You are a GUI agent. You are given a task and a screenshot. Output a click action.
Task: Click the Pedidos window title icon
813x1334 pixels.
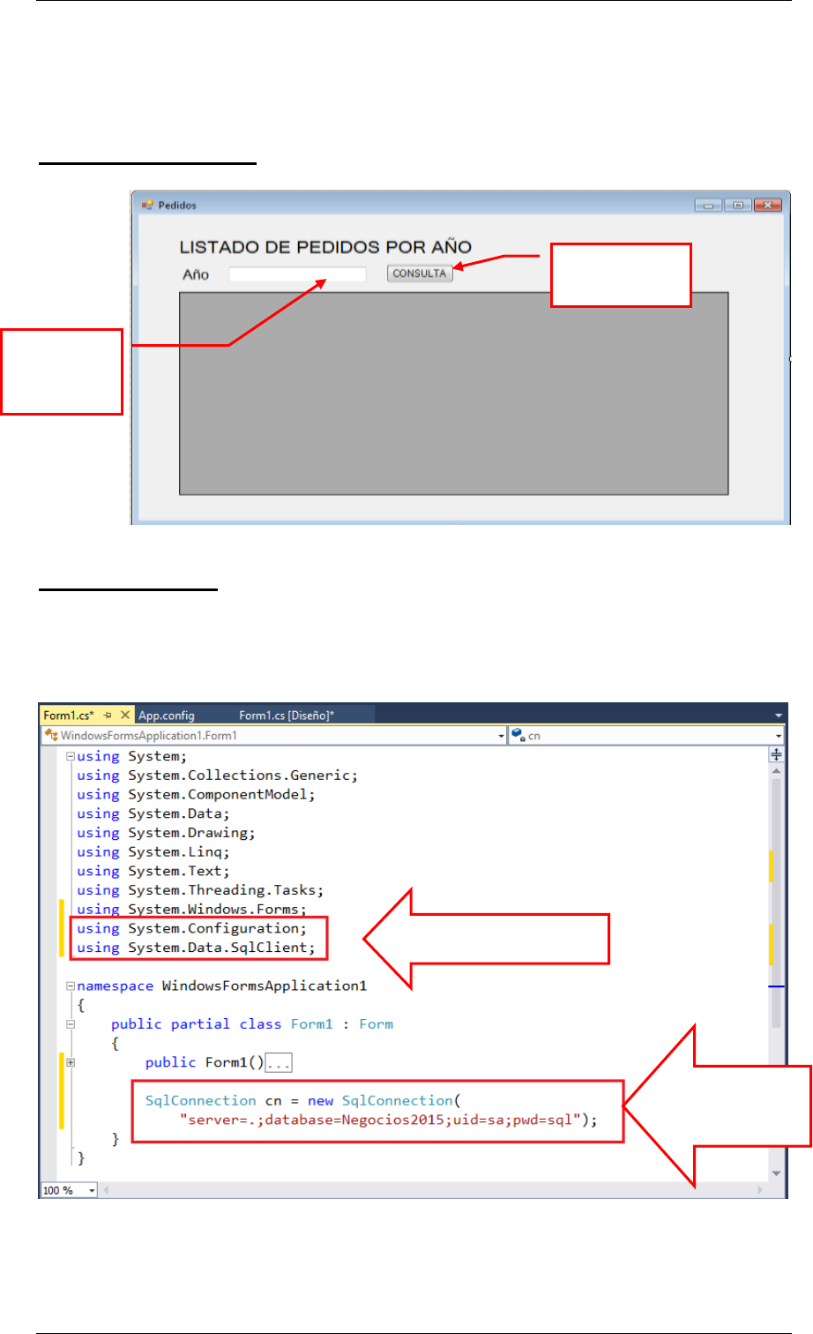pos(147,206)
